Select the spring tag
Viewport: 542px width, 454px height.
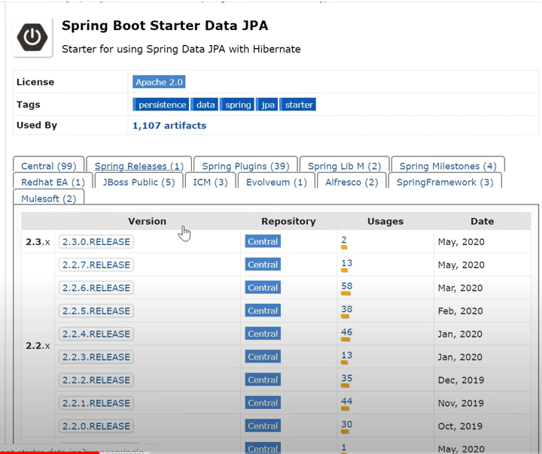click(x=237, y=104)
